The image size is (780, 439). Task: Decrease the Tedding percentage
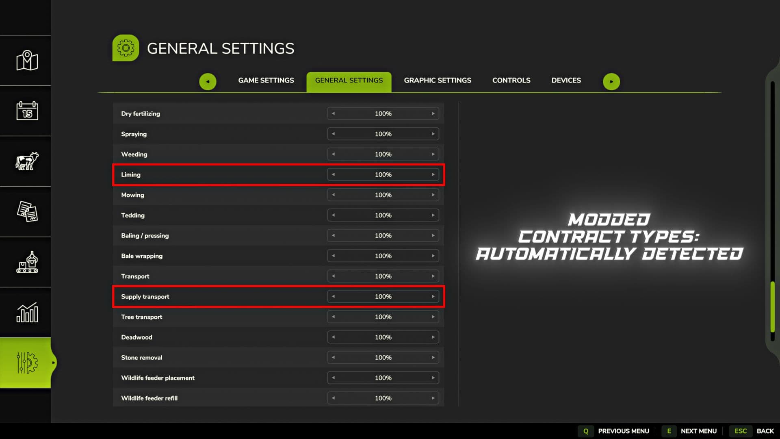(x=333, y=215)
